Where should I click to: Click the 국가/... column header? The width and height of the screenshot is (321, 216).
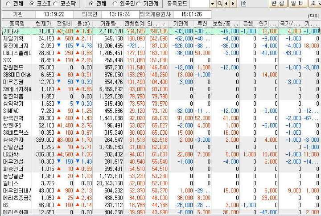pos(290,24)
